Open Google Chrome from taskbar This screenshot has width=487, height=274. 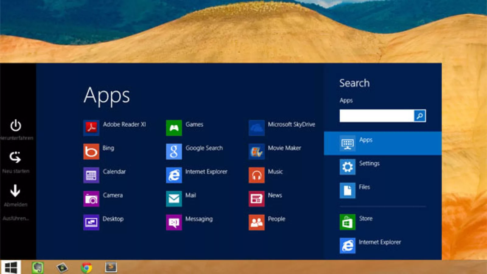87,267
